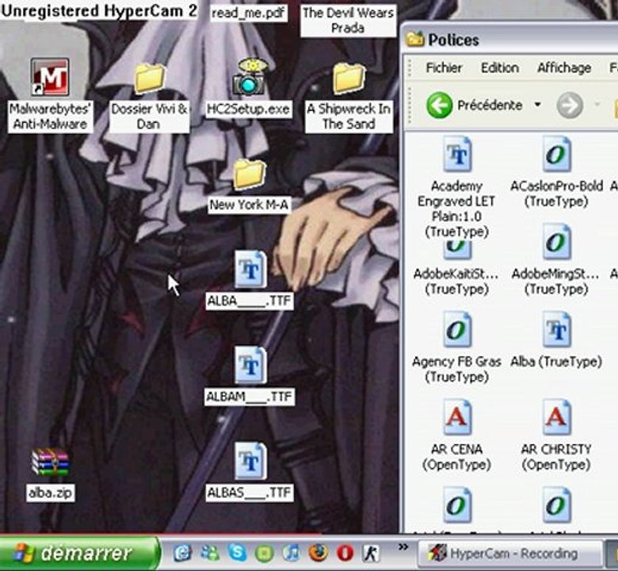
Task: Select ACaslonPro-Bold font icon
Action: [556, 154]
